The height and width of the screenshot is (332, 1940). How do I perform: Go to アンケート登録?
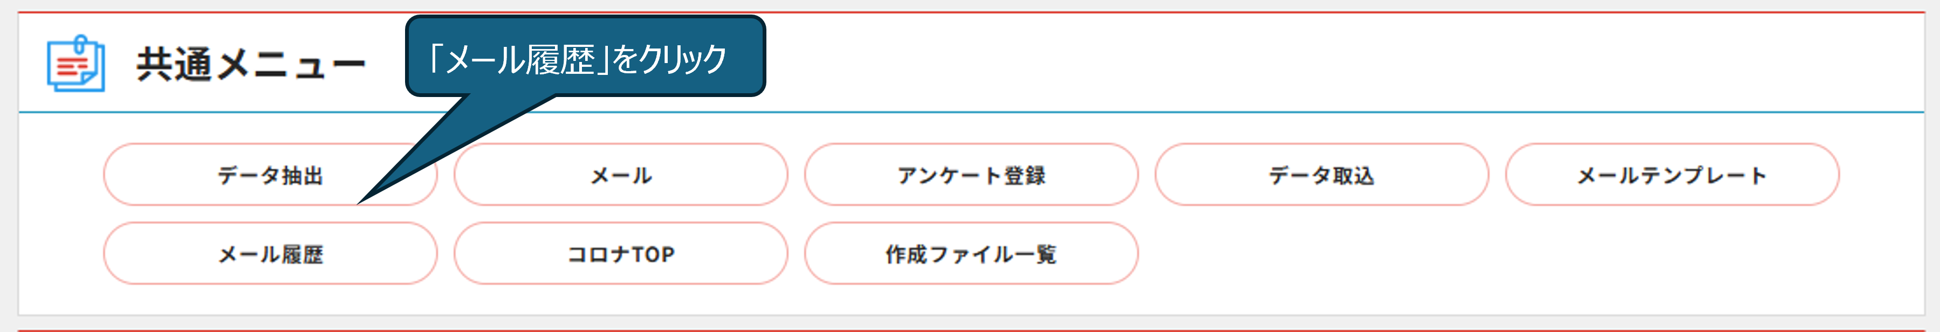point(971,175)
